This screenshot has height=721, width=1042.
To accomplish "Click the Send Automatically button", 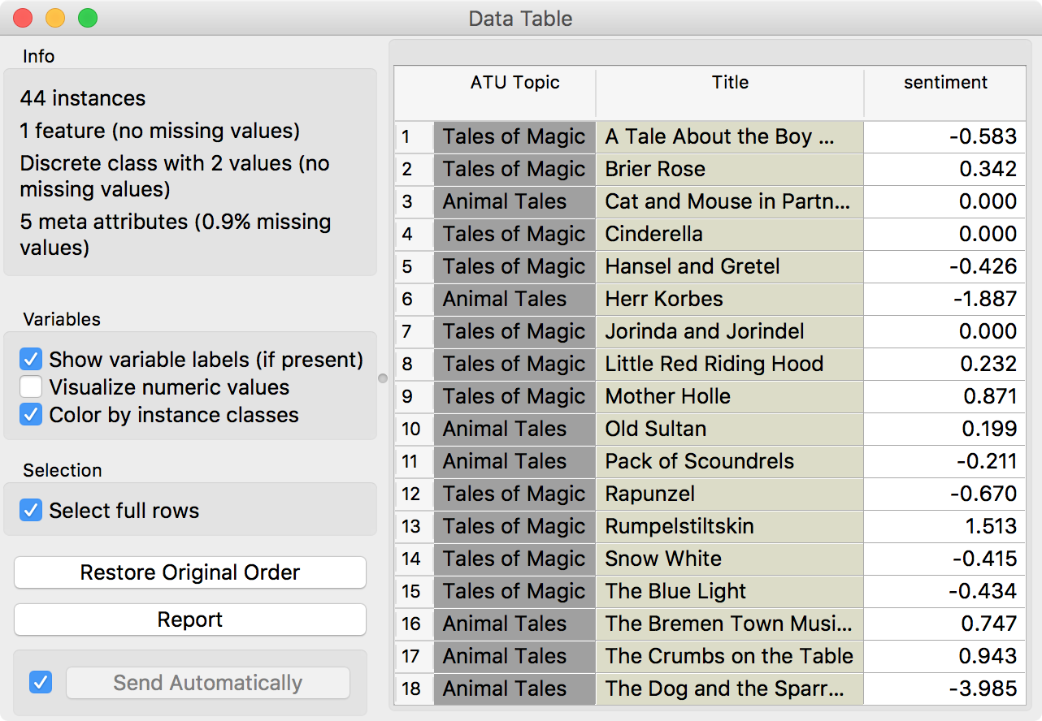I will pos(207,683).
